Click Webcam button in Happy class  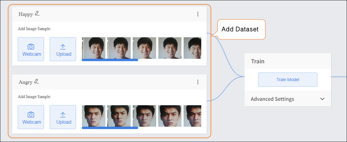pos(31,49)
